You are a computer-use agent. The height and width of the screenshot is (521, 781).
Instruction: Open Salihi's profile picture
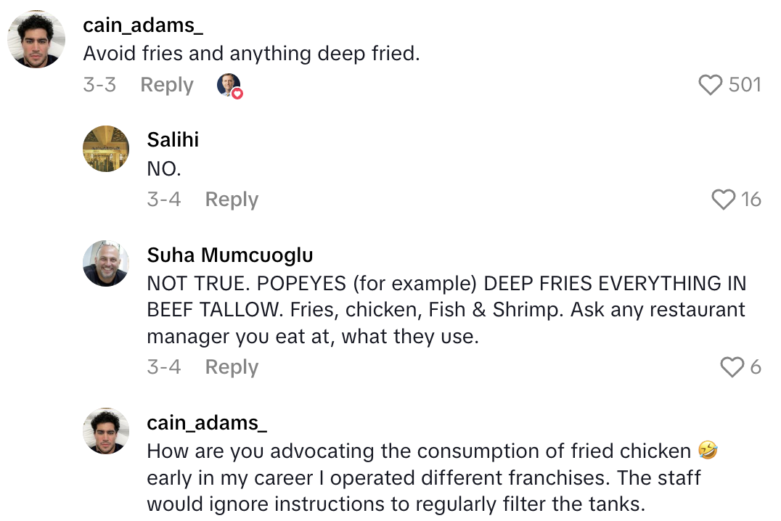coord(106,148)
